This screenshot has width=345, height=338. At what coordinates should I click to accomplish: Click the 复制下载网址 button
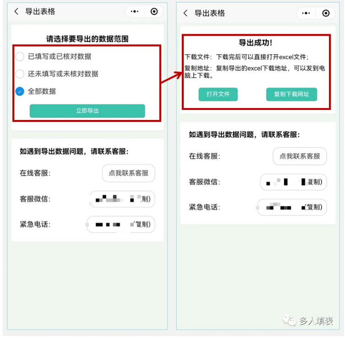tap(291, 94)
